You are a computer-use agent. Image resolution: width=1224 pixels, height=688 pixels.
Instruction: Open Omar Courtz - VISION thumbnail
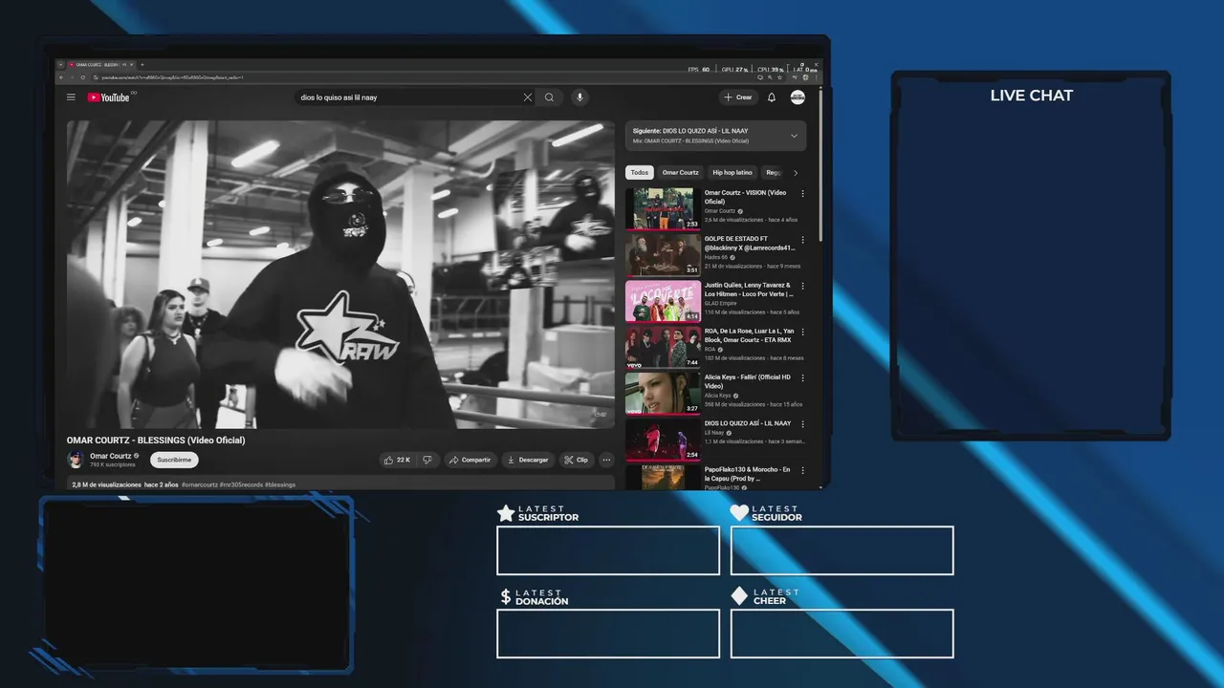663,208
